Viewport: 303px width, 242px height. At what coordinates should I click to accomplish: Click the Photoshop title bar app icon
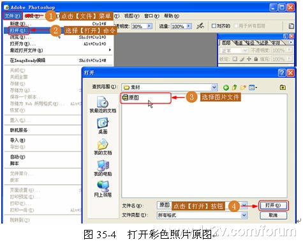(6, 7)
